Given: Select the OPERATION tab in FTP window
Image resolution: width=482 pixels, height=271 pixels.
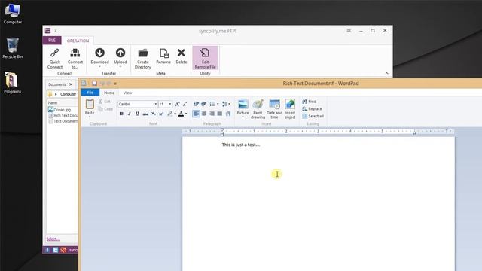Looking at the screenshot, I should (x=78, y=41).
